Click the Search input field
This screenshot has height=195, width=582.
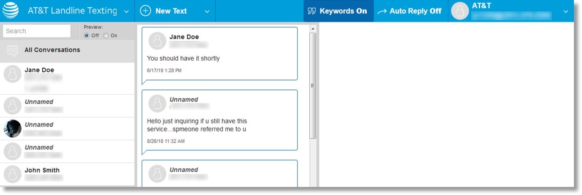pyautogui.click(x=37, y=31)
